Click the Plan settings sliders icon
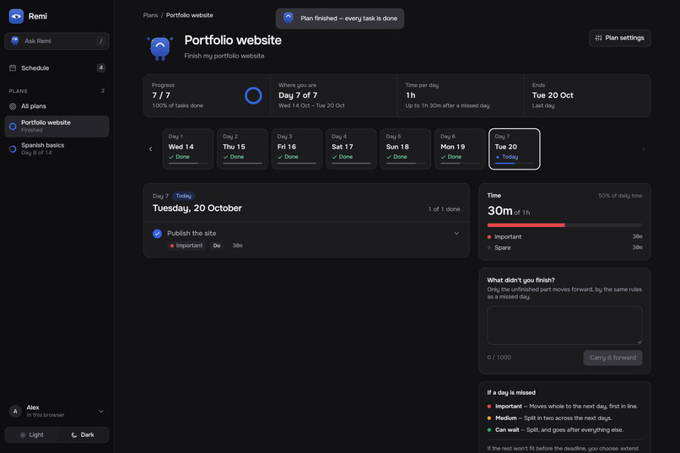This screenshot has height=453, width=680. click(x=598, y=38)
